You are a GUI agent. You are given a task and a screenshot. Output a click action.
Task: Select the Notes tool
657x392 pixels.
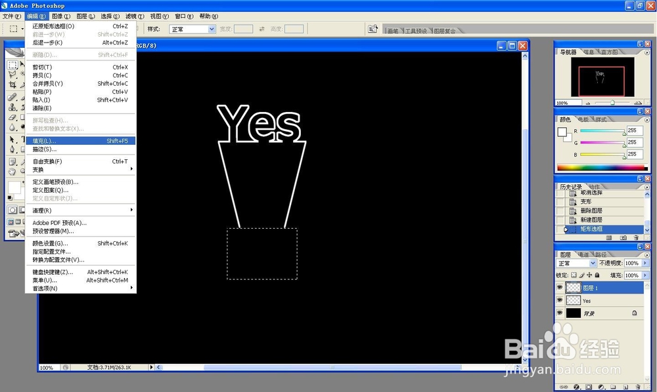(12, 162)
